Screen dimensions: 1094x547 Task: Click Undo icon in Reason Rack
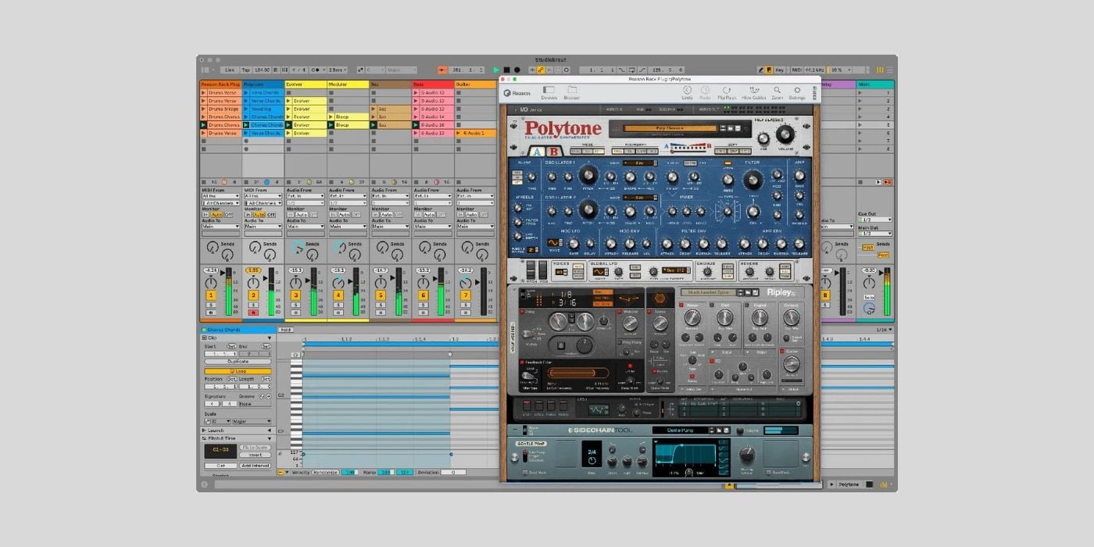(687, 92)
